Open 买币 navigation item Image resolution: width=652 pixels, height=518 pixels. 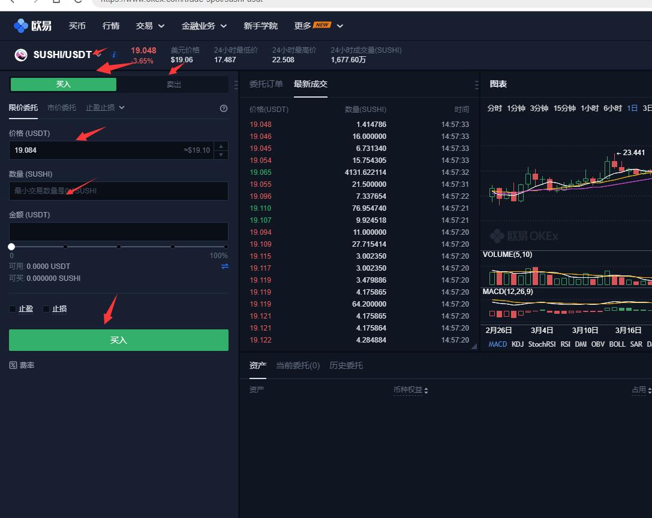[x=77, y=26]
